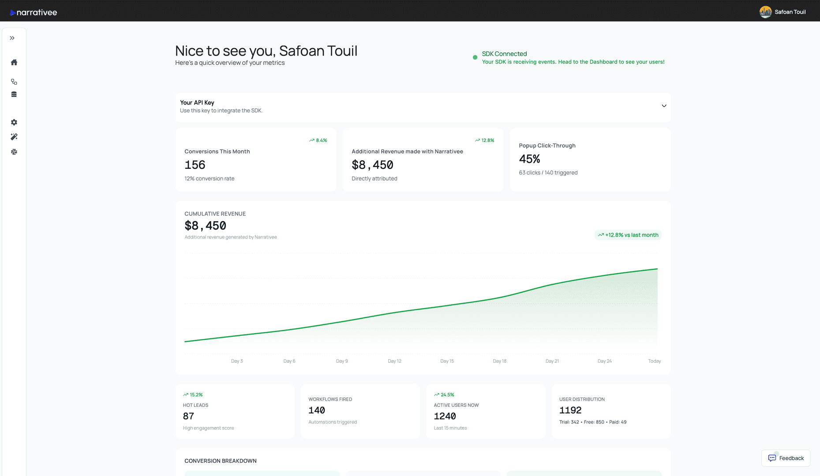This screenshot has height=476, width=820.
Task: Click the Conversions This Month card
Action: [x=256, y=160]
